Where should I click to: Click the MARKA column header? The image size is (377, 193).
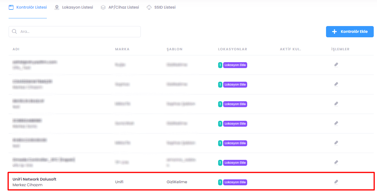(x=122, y=49)
